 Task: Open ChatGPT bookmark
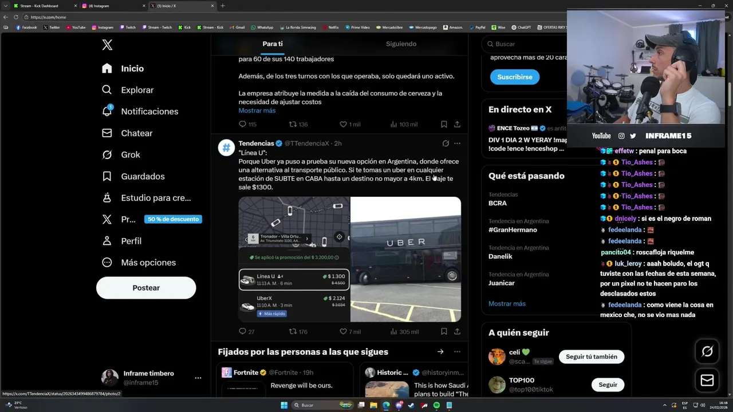(521, 27)
